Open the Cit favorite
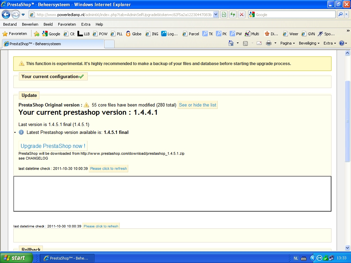Image resolution: width=351 pixels, height=263 pixels. coord(69,34)
